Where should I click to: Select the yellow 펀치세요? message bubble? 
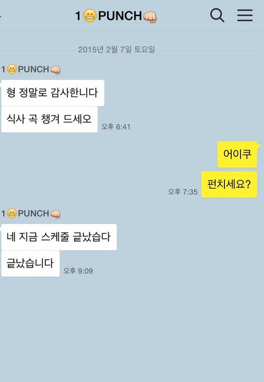[x=229, y=184]
